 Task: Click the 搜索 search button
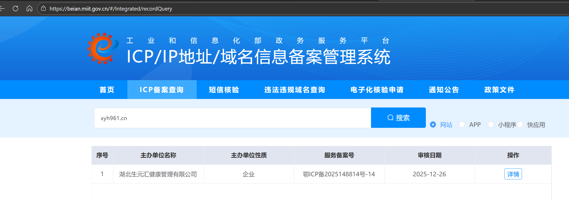398,118
